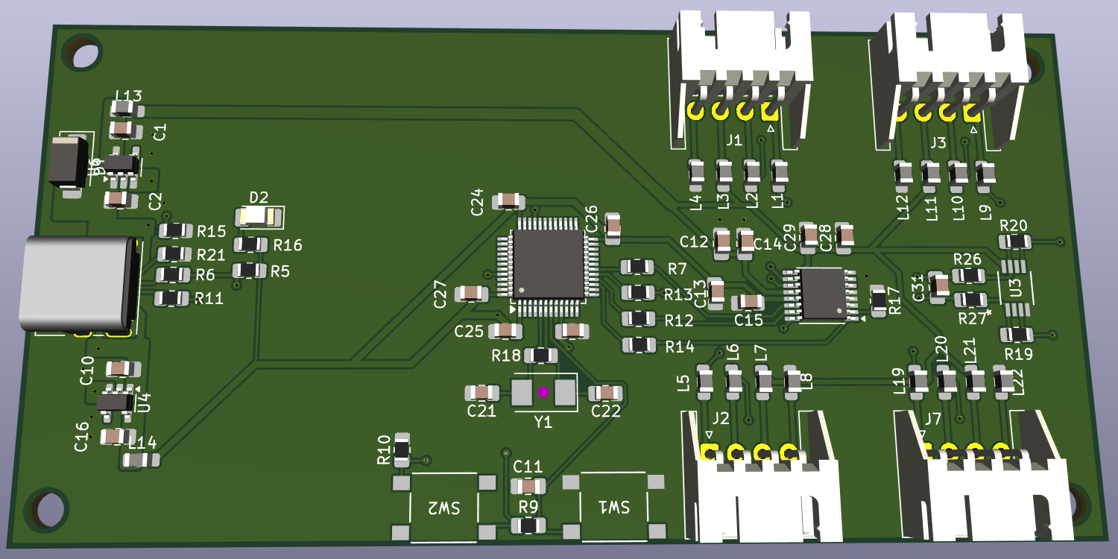Click the USB-C connector on the board's left edge
This screenshot has height=559, width=1118.
[x=77, y=284]
